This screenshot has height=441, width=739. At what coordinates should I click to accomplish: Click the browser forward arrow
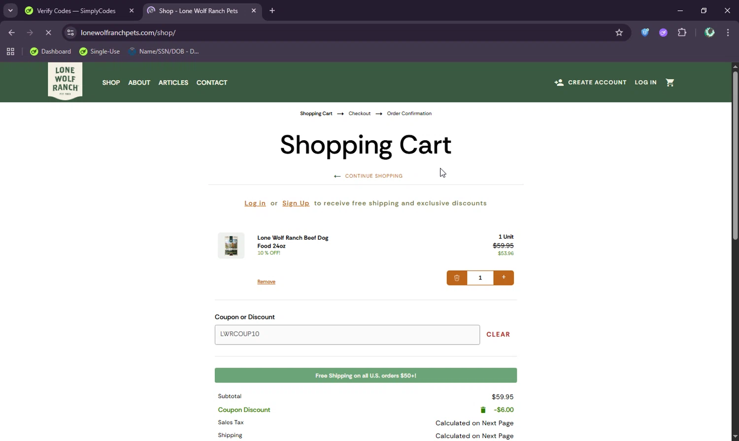[x=30, y=32]
